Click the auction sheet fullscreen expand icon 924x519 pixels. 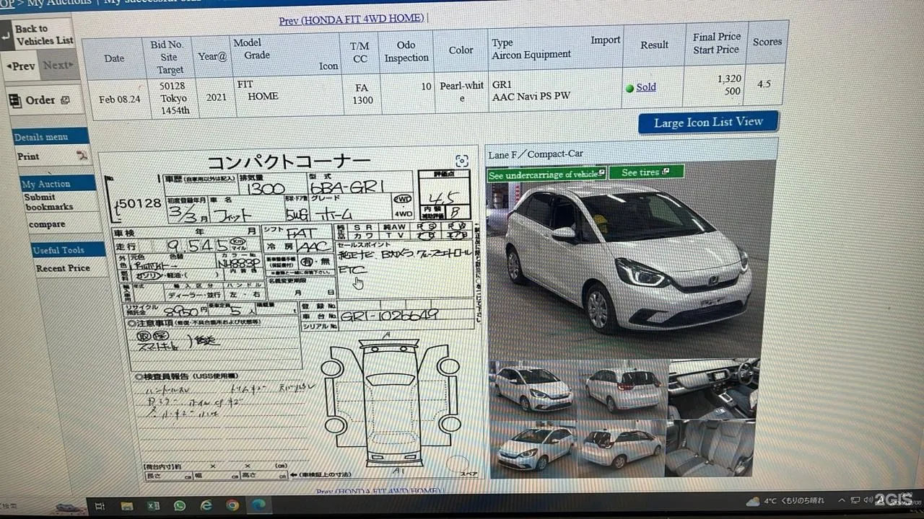click(x=462, y=161)
